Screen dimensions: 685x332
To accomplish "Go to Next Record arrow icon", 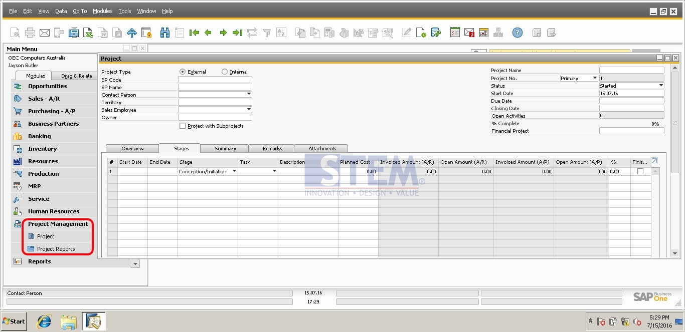I will click(223, 33).
